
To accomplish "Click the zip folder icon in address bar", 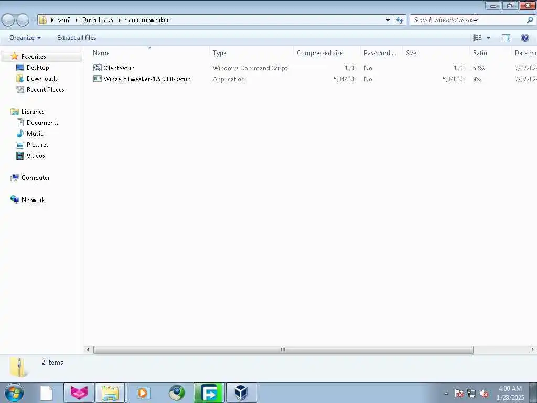I will (43, 20).
